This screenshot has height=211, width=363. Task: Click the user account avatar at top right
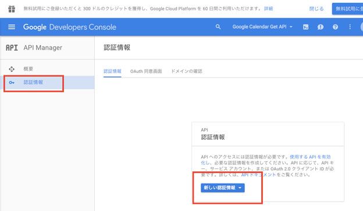point(362,27)
